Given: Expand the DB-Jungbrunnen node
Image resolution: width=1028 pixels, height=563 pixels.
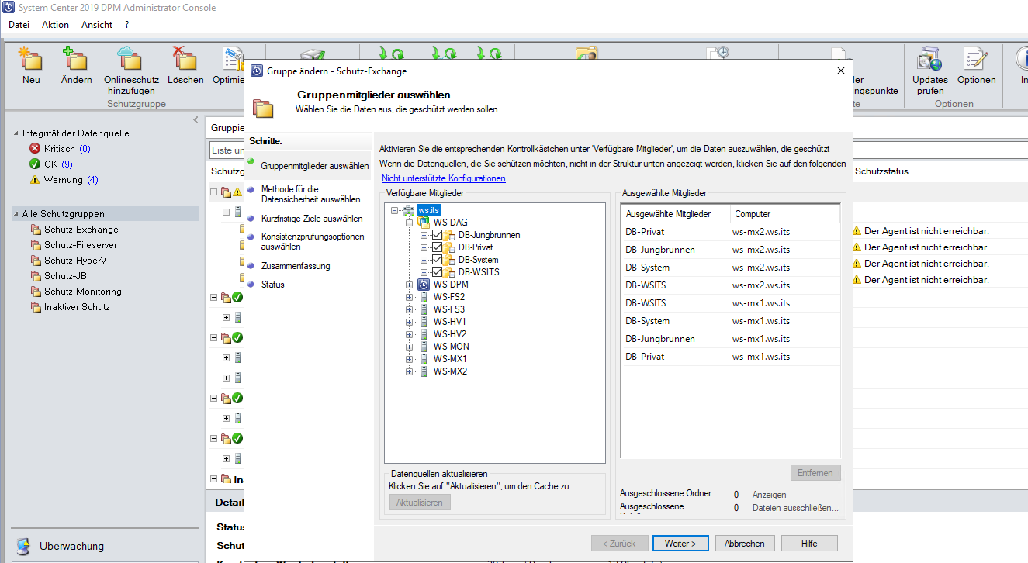Looking at the screenshot, I should click(424, 235).
